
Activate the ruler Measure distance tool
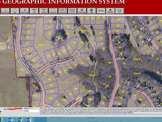[53, 11]
